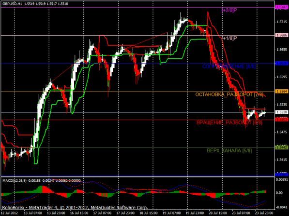Click the 13 Jul 23:00 time label
This screenshot has height=216, width=289.
tap(56, 213)
